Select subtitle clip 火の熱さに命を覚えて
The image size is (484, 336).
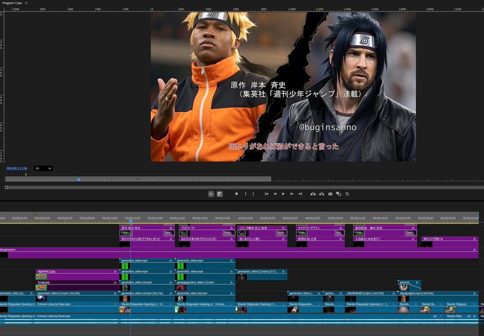click(385, 242)
